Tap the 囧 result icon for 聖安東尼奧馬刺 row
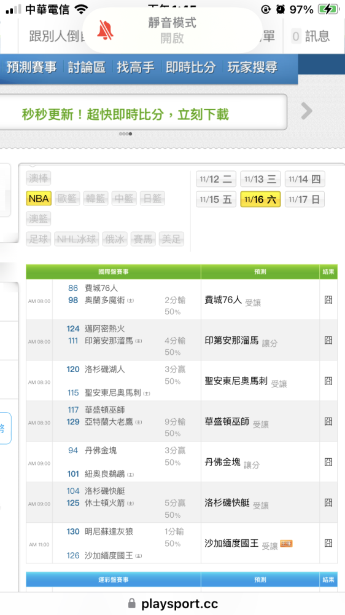 click(328, 381)
